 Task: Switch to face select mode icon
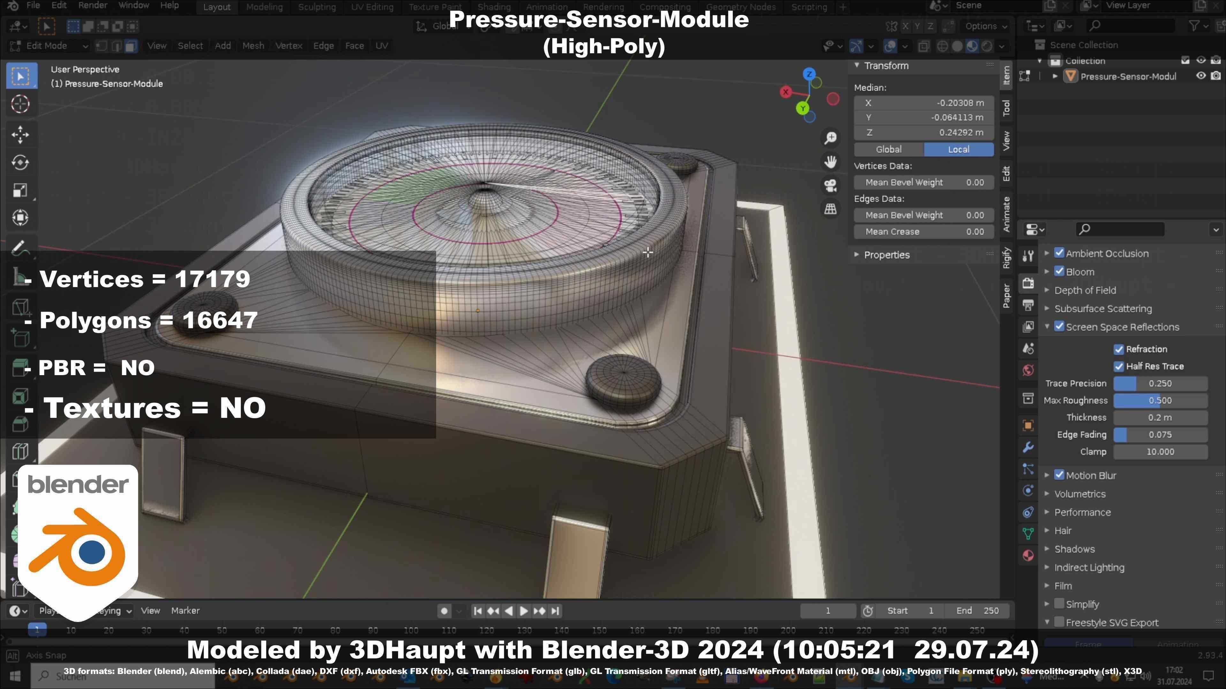pos(131,46)
